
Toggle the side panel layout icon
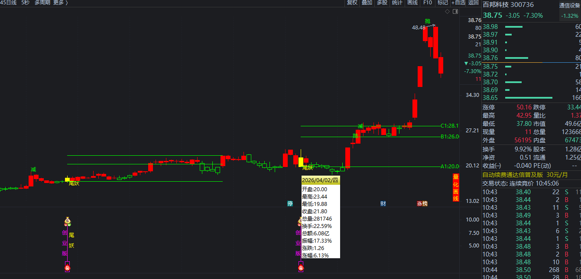[454, 12]
